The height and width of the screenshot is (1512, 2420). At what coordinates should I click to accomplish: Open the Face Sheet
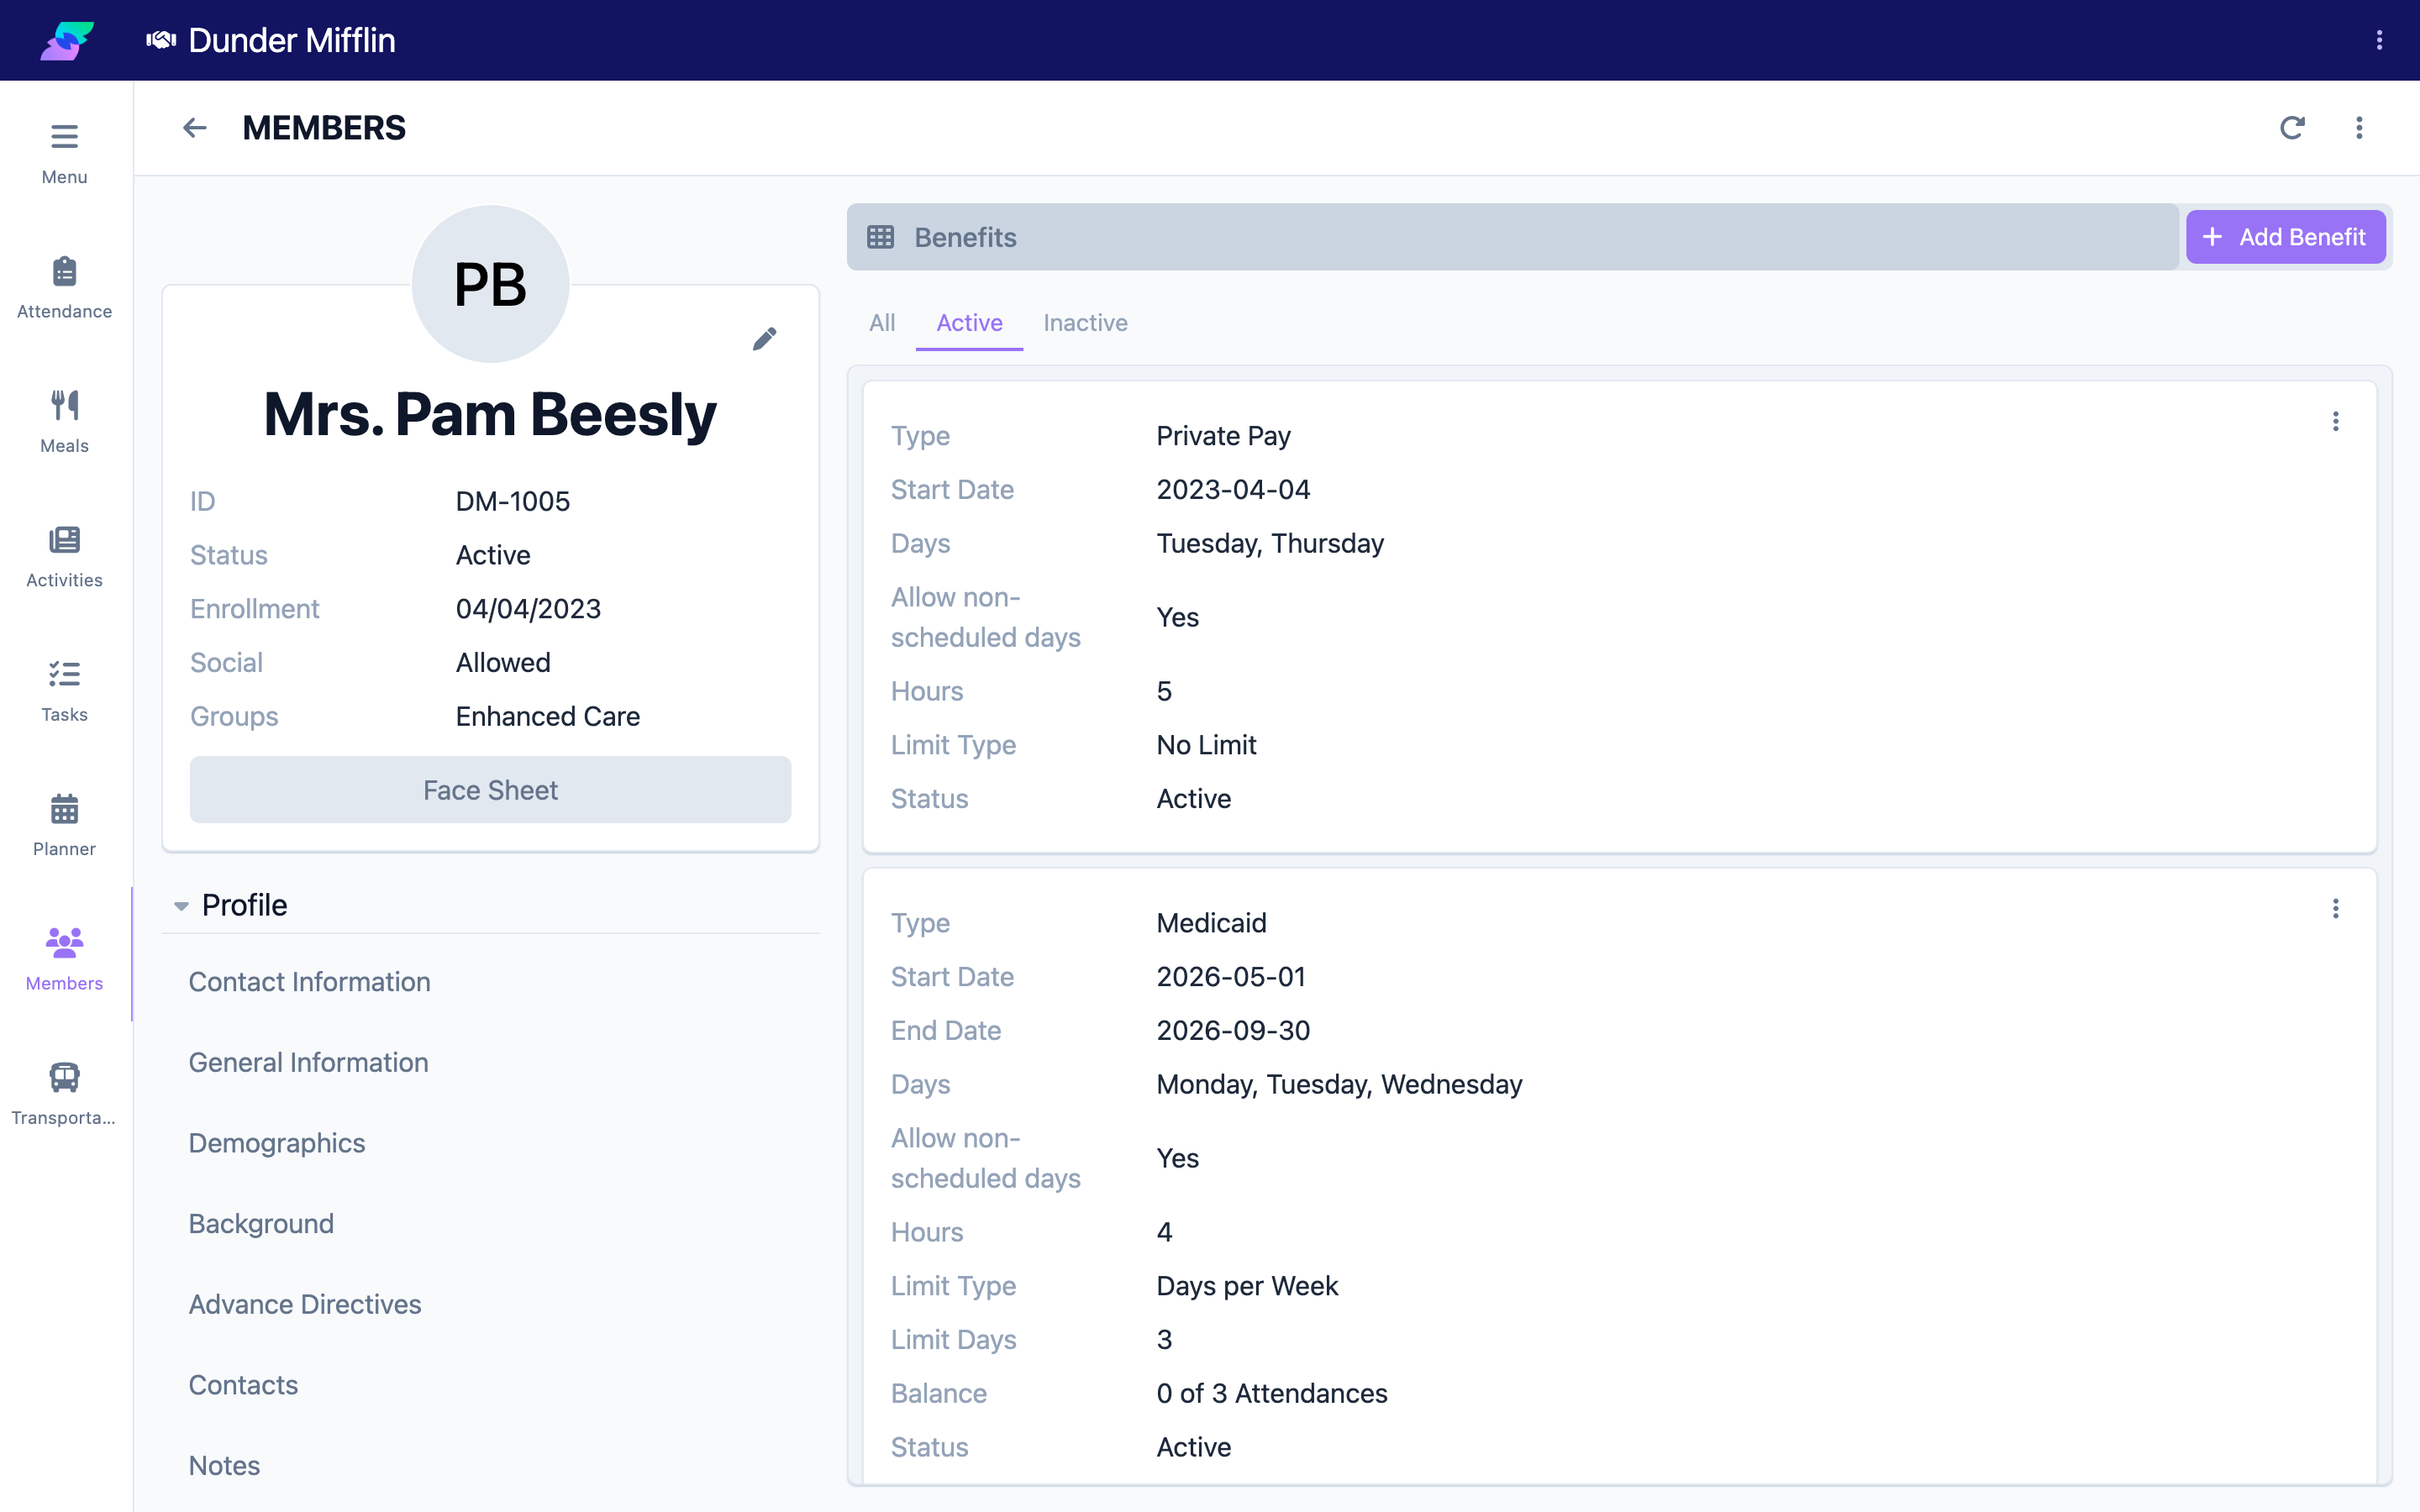[490, 790]
